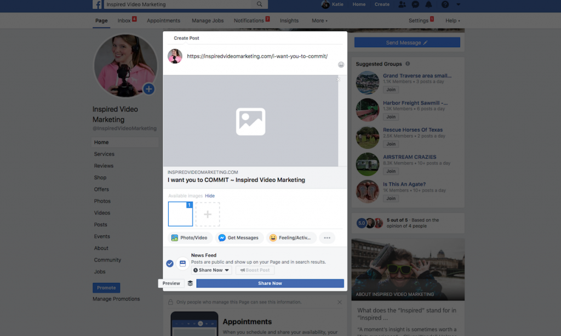Add a profile picture with the plus icon

149,89
